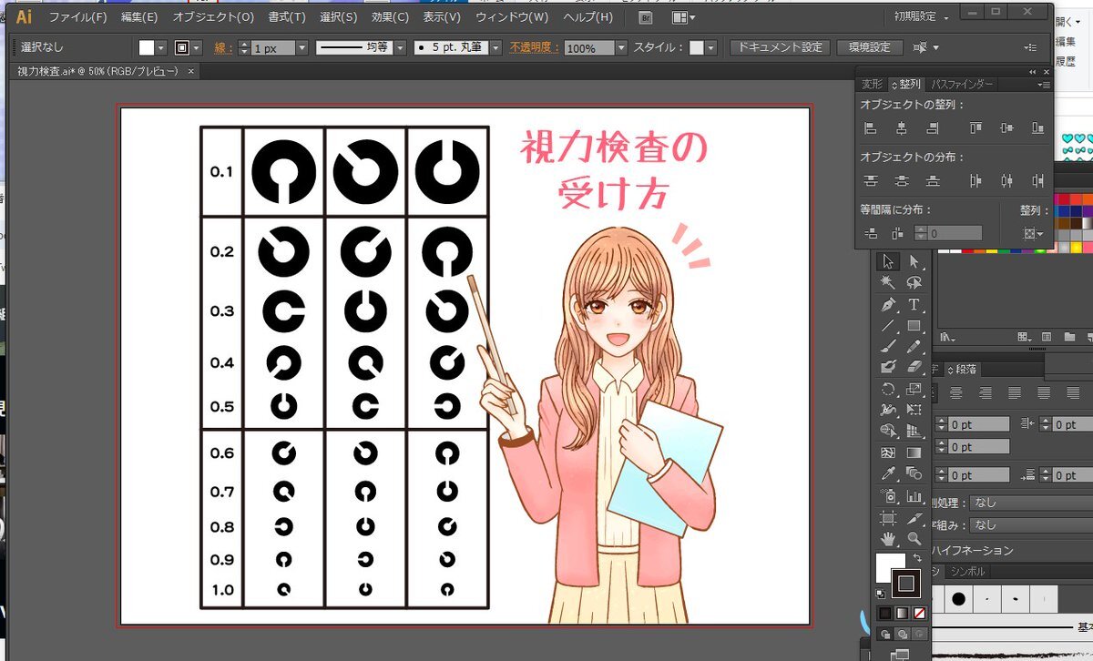The height and width of the screenshot is (661, 1093).
Task: Select the Zoom magnifier tool
Action: click(x=914, y=539)
